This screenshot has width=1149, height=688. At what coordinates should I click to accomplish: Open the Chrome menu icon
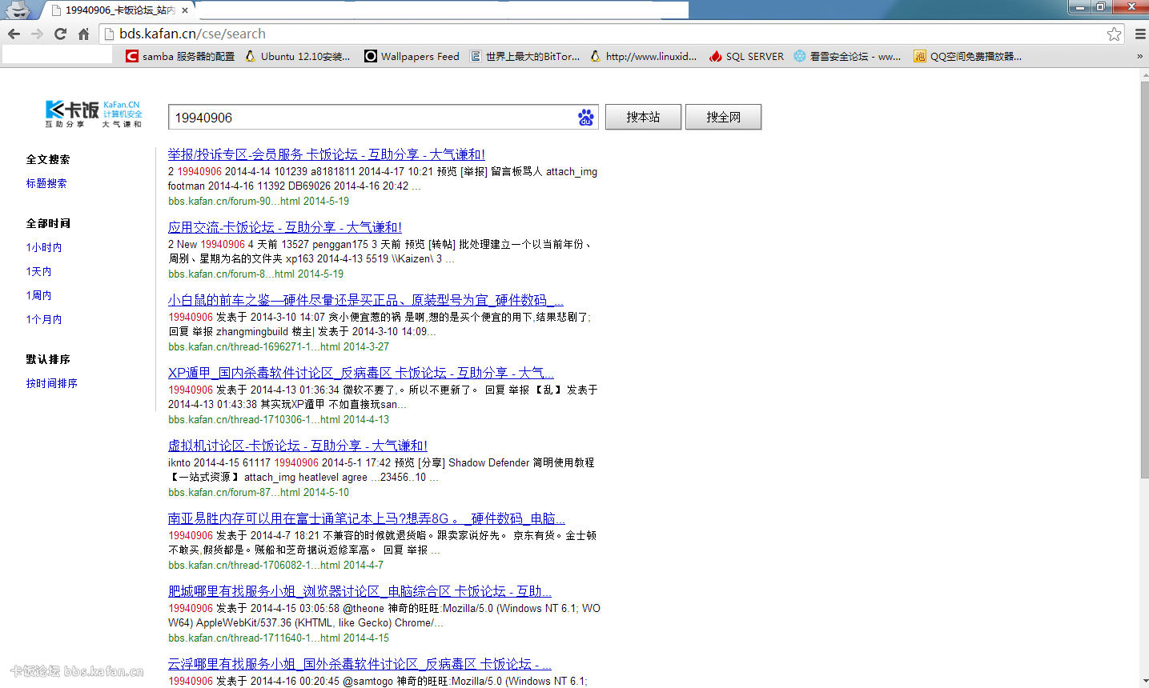pyautogui.click(x=1140, y=34)
